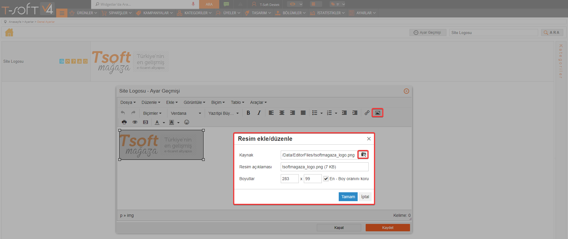Open the Verdana font family dropdown
568x239 pixels.
click(186, 113)
